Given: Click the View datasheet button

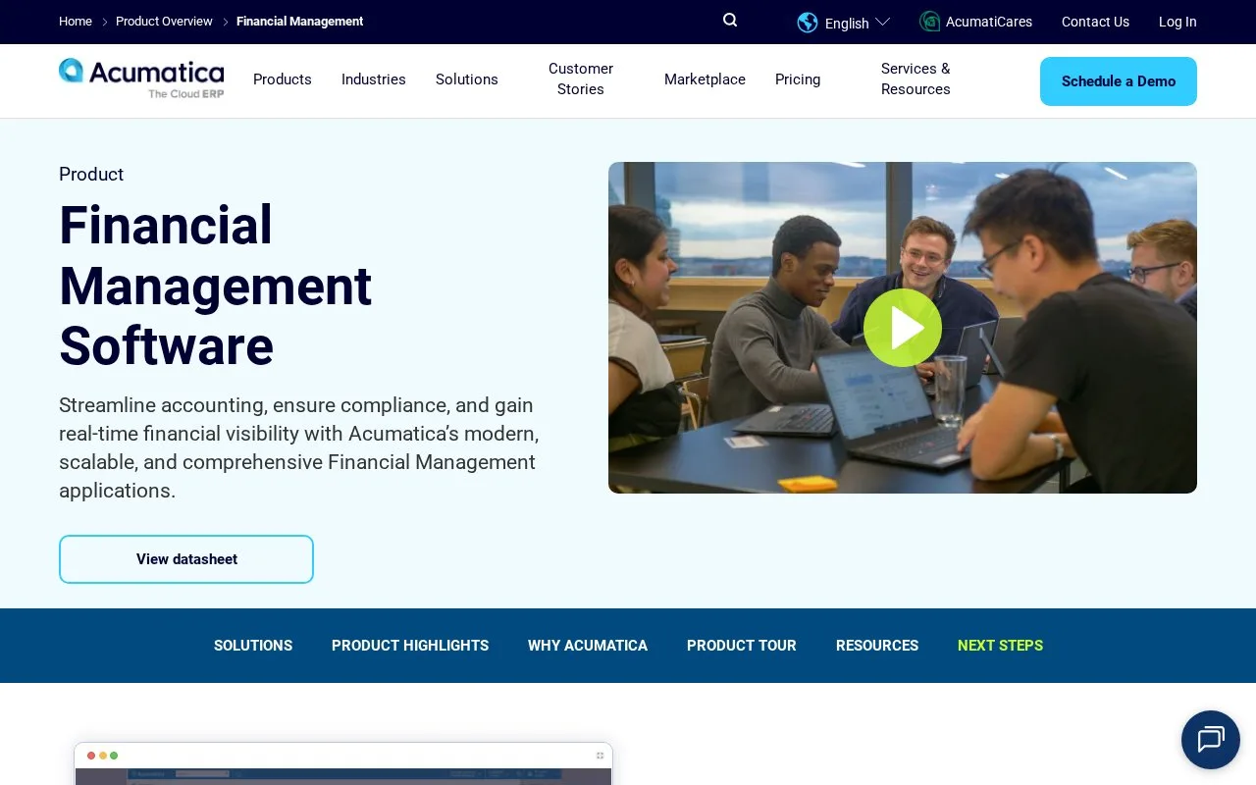Looking at the screenshot, I should [x=186, y=559].
